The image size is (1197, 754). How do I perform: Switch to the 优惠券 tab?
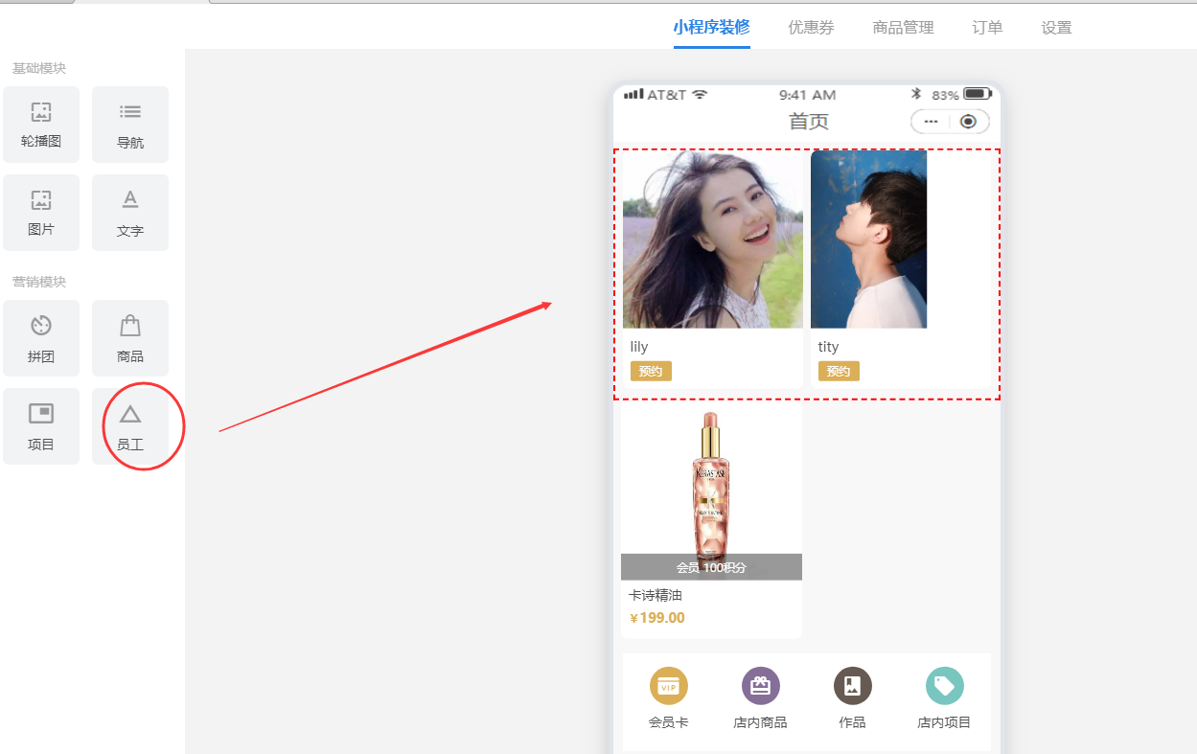coord(811,28)
